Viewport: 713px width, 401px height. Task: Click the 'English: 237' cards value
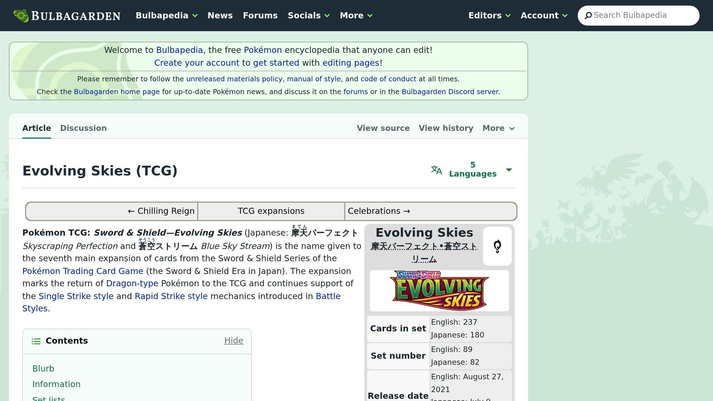(x=454, y=322)
